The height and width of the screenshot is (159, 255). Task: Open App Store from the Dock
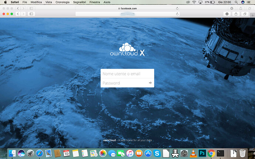click(148, 153)
